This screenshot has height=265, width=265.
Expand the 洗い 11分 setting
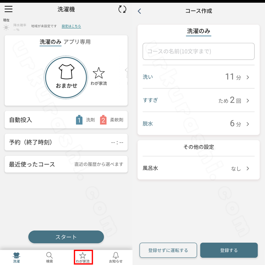click(198, 77)
